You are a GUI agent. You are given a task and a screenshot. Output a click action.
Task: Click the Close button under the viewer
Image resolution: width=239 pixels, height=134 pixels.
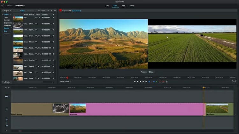(151, 72)
